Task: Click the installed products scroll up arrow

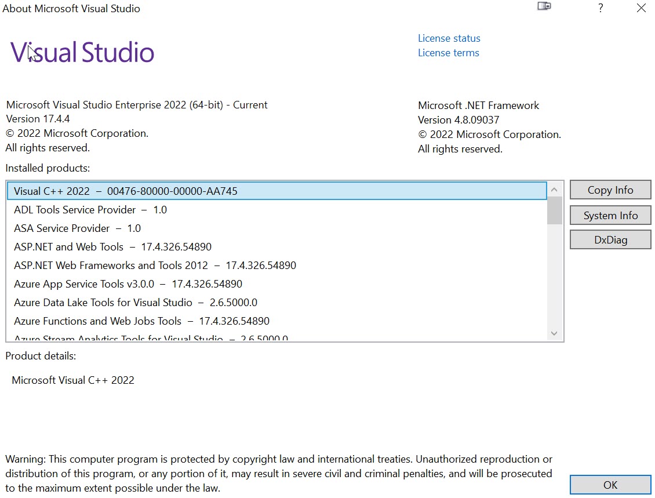Action: 554,190
